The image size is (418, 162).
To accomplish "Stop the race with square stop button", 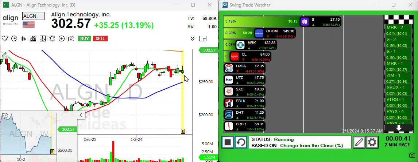I will pos(228,142).
